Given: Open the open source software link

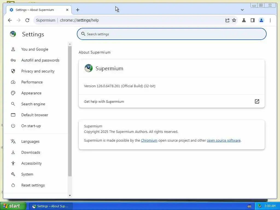Looking at the screenshot, I should pos(224,141).
